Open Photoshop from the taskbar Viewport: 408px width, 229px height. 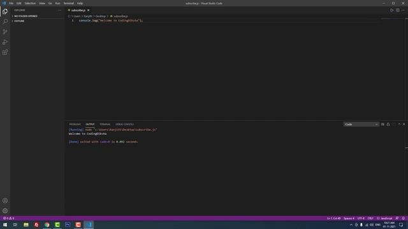(x=68, y=225)
